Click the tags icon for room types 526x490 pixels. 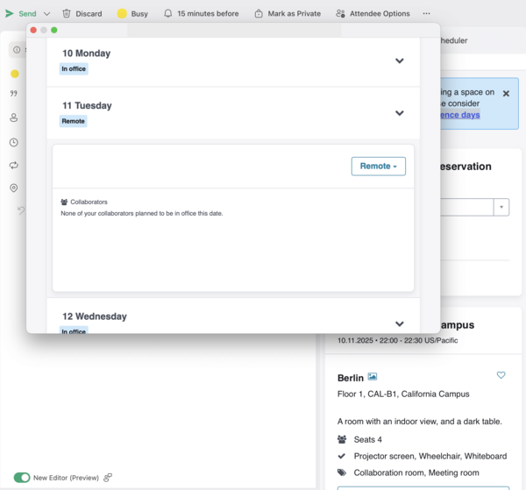(342, 472)
